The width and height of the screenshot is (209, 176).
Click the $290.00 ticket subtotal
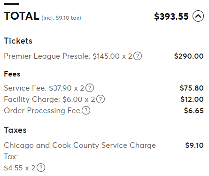(x=189, y=56)
